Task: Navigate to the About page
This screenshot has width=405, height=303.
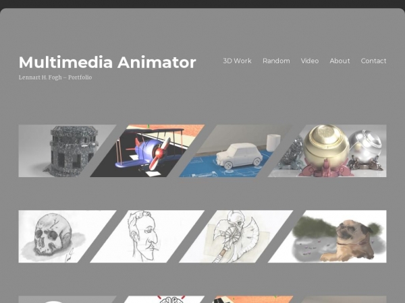Action: tap(340, 61)
